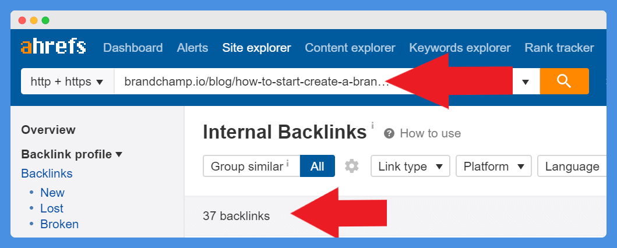
Task: Click the How to use question icon
Action: (389, 134)
